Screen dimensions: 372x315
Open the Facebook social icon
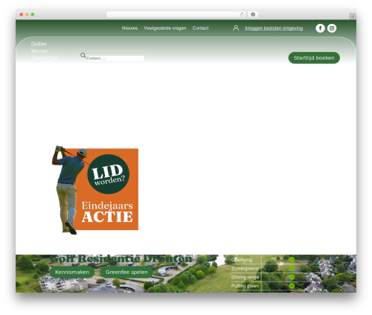click(320, 28)
